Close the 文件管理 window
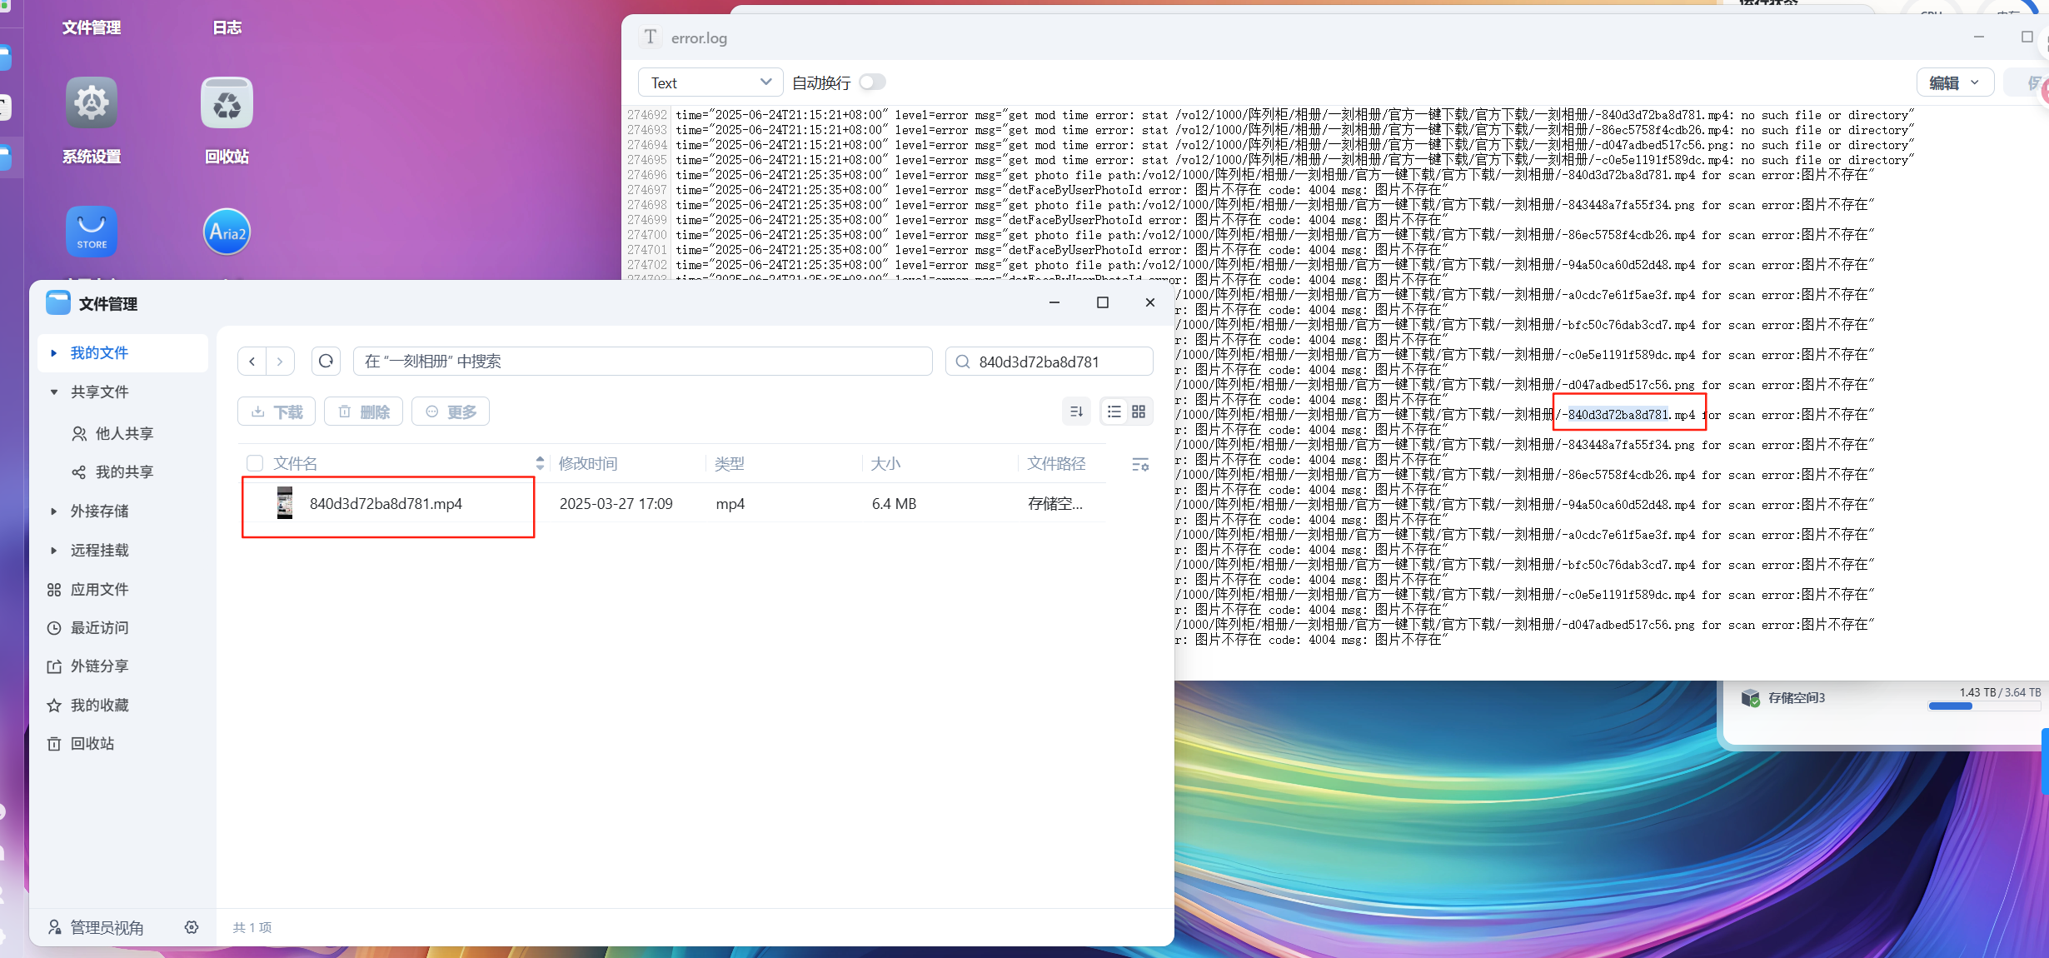2049x958 pixels. point(1150,302)
